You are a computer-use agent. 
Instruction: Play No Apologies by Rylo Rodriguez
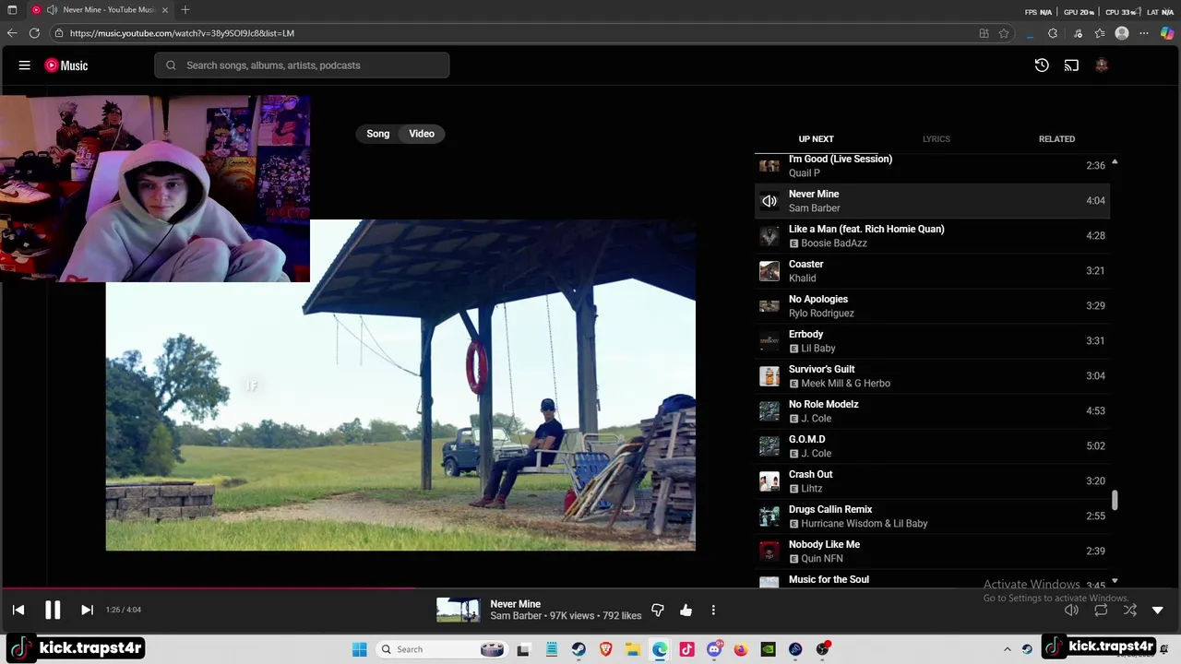pos(932,306)
